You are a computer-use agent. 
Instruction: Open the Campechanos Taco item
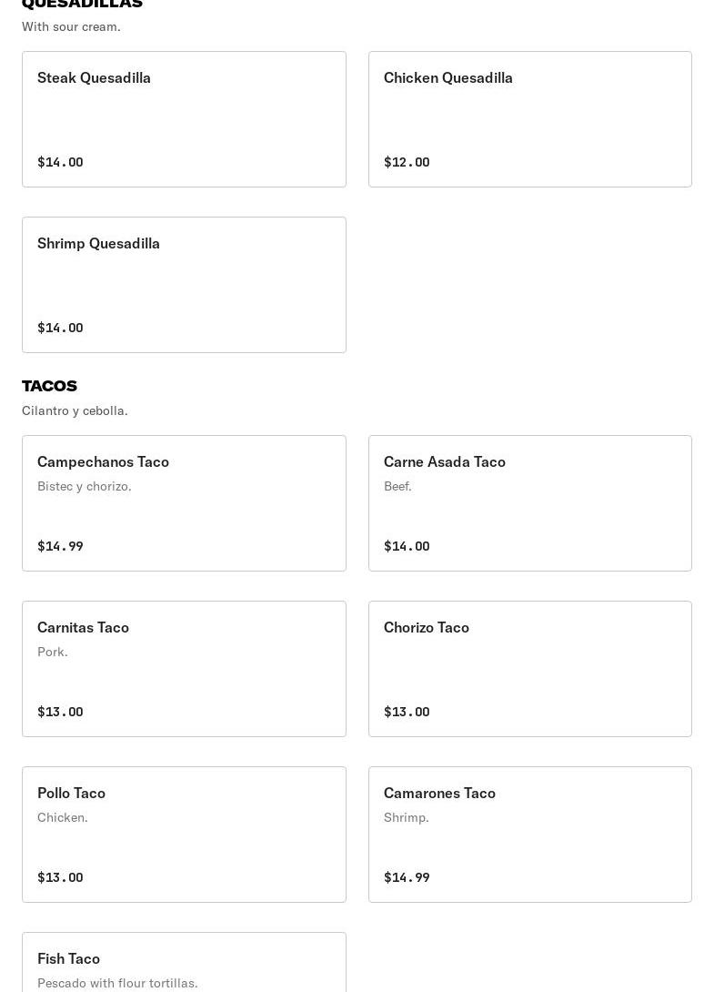coord(184,503)
